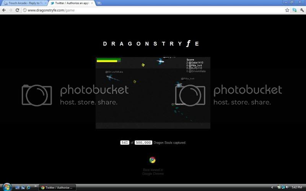Click '0 @Pitta_twit' score entry
The width and height of the screenshot is (306, 191).
(194, 65)
